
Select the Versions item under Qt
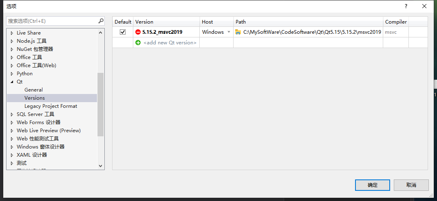(x=35, y=98)
